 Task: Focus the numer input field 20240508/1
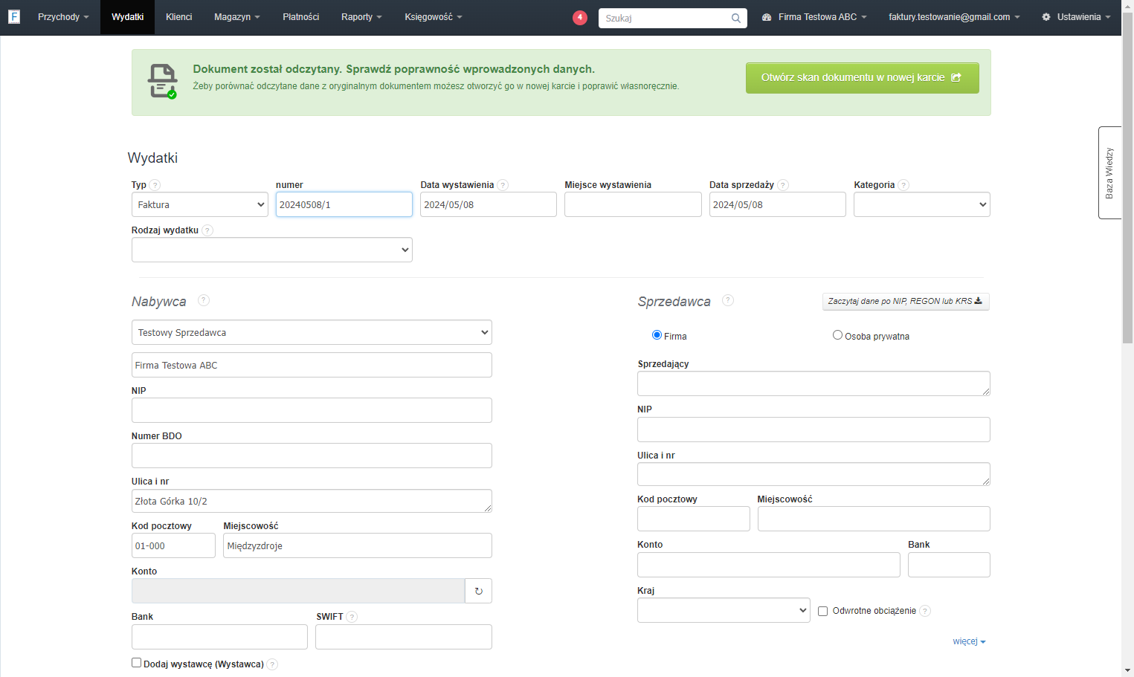tap(344, 204)
